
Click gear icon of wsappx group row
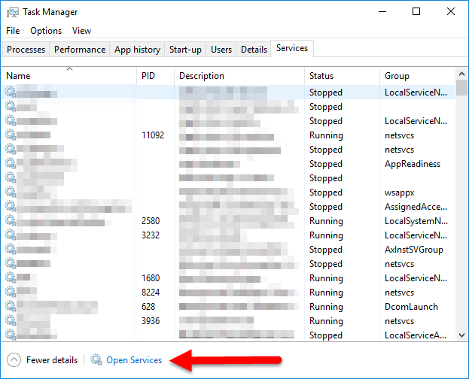coord(11,192)
